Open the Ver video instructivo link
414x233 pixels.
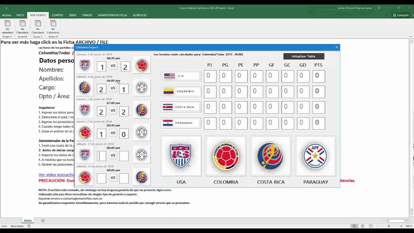(56, 175)
